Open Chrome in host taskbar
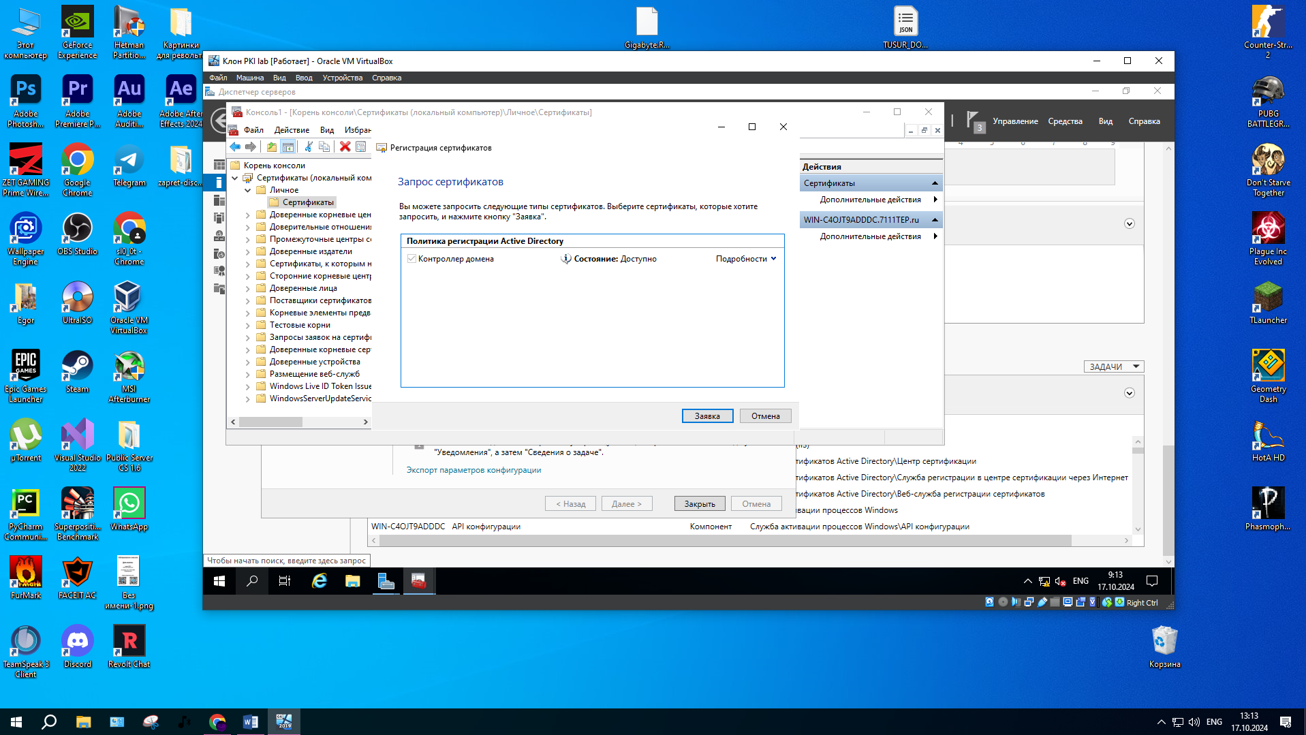1306x735 pixels. pyautogui.click(x=217, y=722)
